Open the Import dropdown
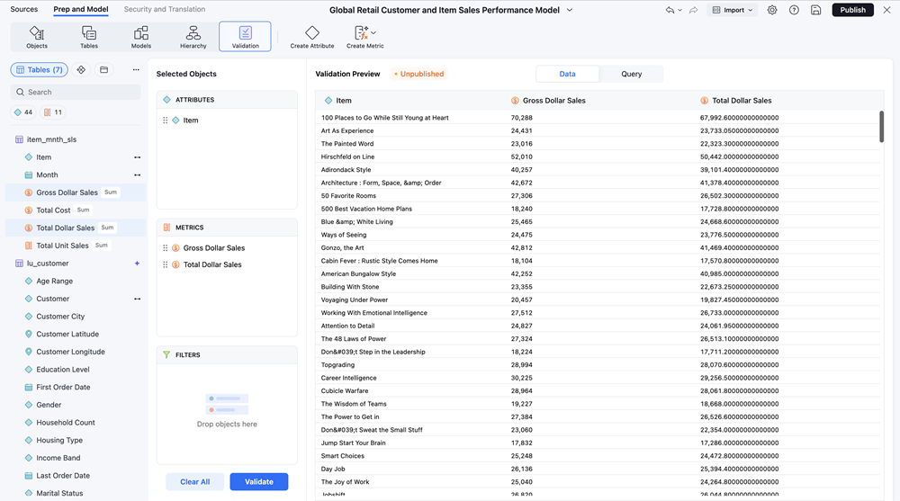Viewport: 900px width, 501px height. pos(732,10)
